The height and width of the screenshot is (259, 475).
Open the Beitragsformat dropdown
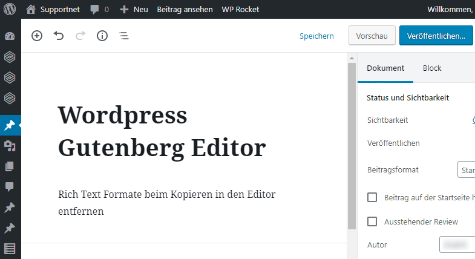[x=466, y=170]
